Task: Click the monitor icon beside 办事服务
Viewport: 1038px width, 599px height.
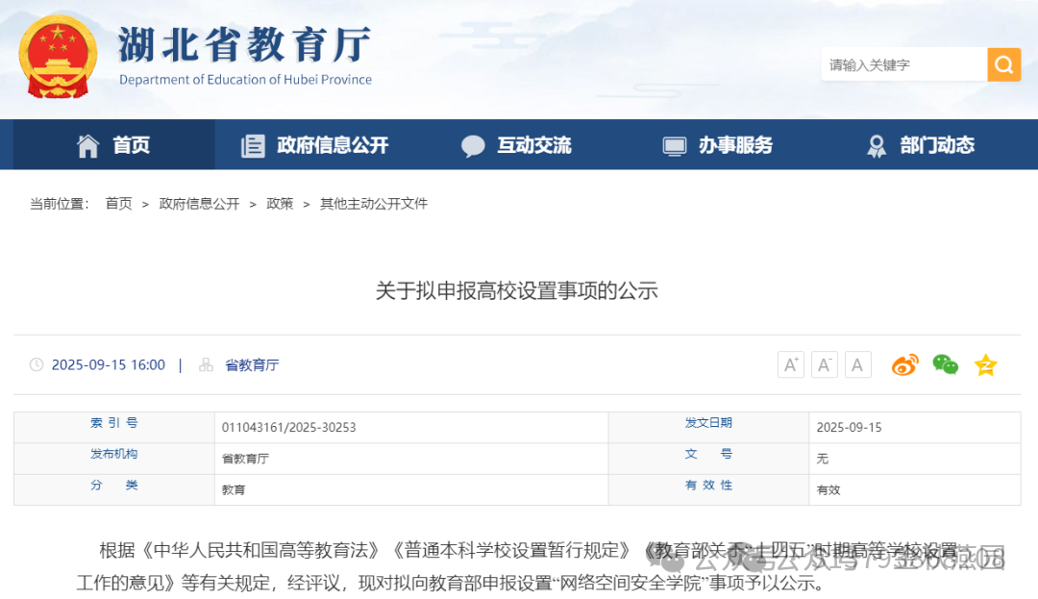Action: tap(675, 145)
